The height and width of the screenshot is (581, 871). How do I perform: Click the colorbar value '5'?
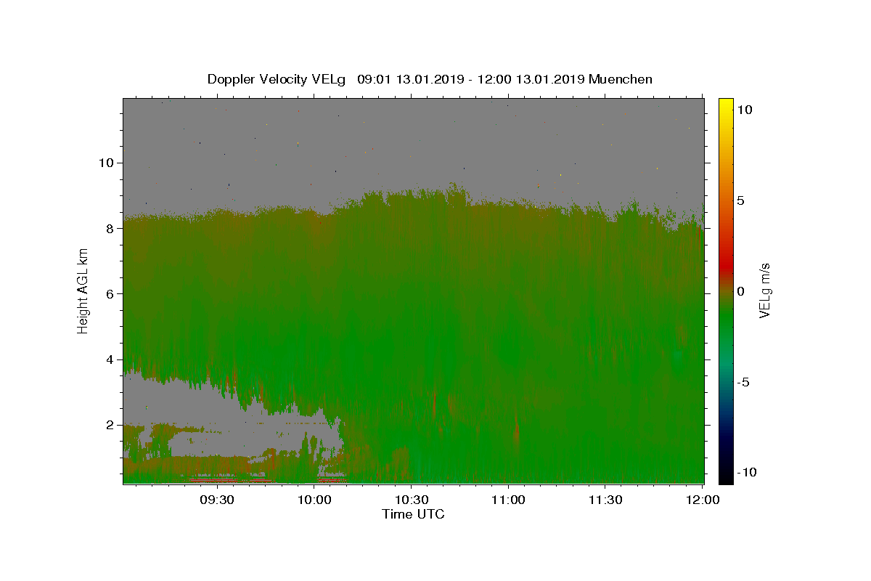(740, 200)
